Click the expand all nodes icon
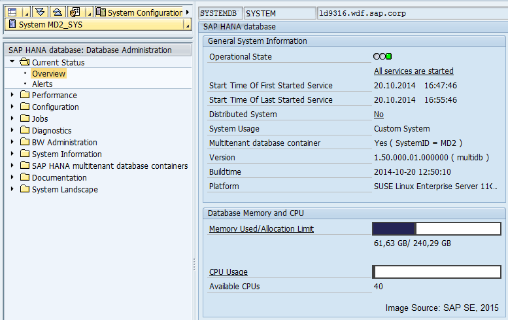508x320 pixels. pos(39,12)
